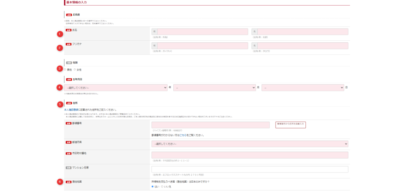Image resolution: width=406 pixels, height=191 pixels.
Task: Click the red number 6 marker beside 居住地国
Action: (x=60, y=182)
